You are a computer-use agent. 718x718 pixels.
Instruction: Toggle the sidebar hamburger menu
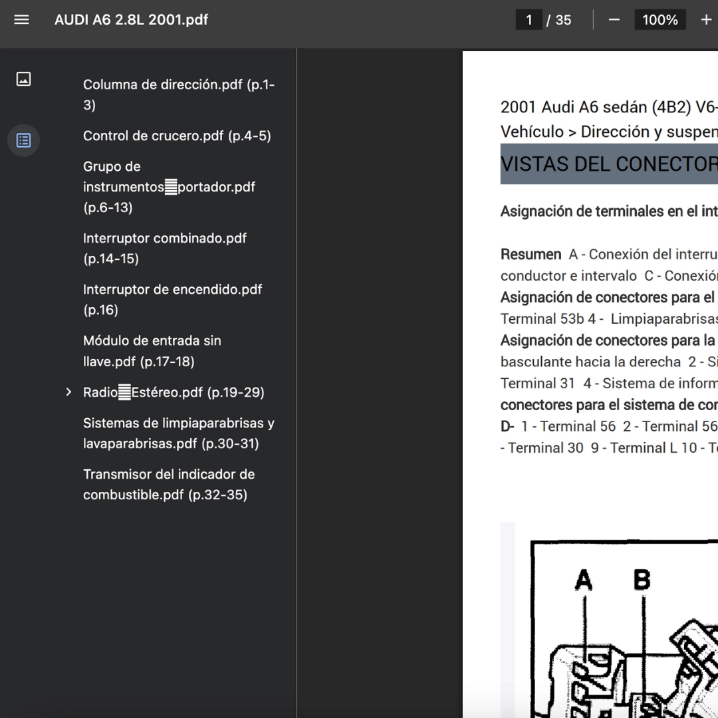(x=21, y=20)
